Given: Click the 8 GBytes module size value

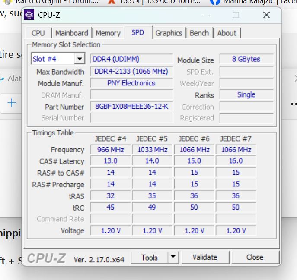Looking at the screenshot, I should (x=246, y=59).
